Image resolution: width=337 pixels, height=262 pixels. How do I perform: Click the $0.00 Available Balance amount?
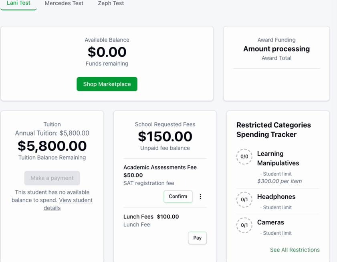(107, 52)
